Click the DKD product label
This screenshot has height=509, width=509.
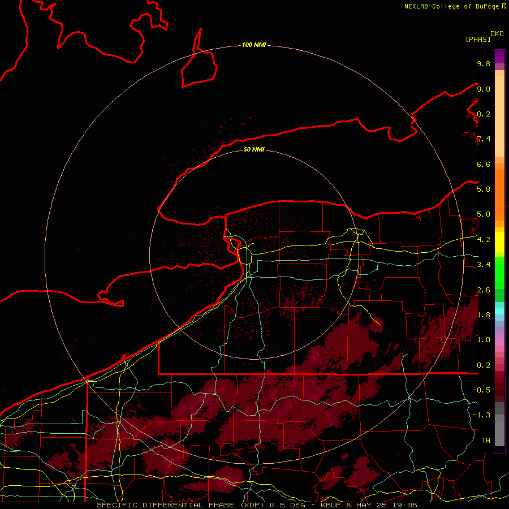point(497,34)
